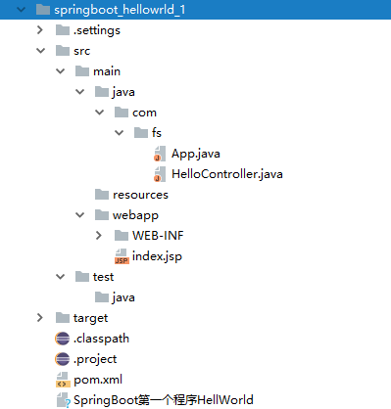Select the target folder label

[x=90, y=318]
